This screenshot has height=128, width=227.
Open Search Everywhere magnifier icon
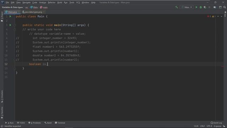pos(225,7)
